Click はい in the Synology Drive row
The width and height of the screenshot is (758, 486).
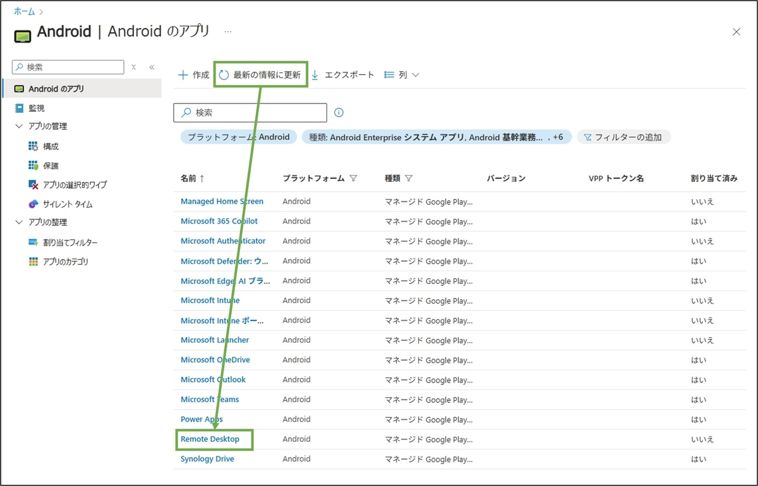point(699,459)
